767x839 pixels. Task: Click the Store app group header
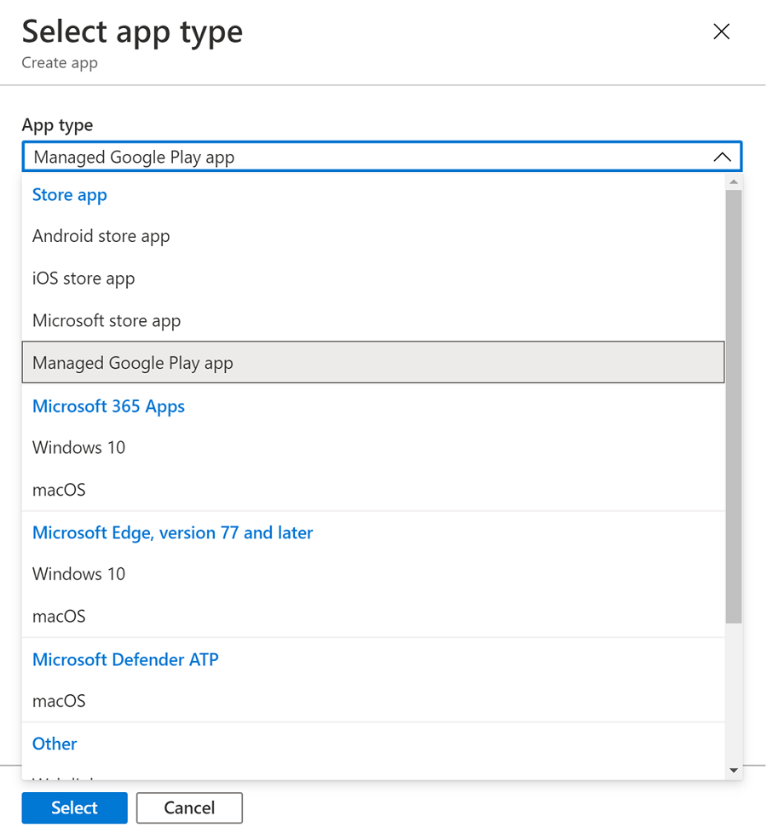click(70, 195)
